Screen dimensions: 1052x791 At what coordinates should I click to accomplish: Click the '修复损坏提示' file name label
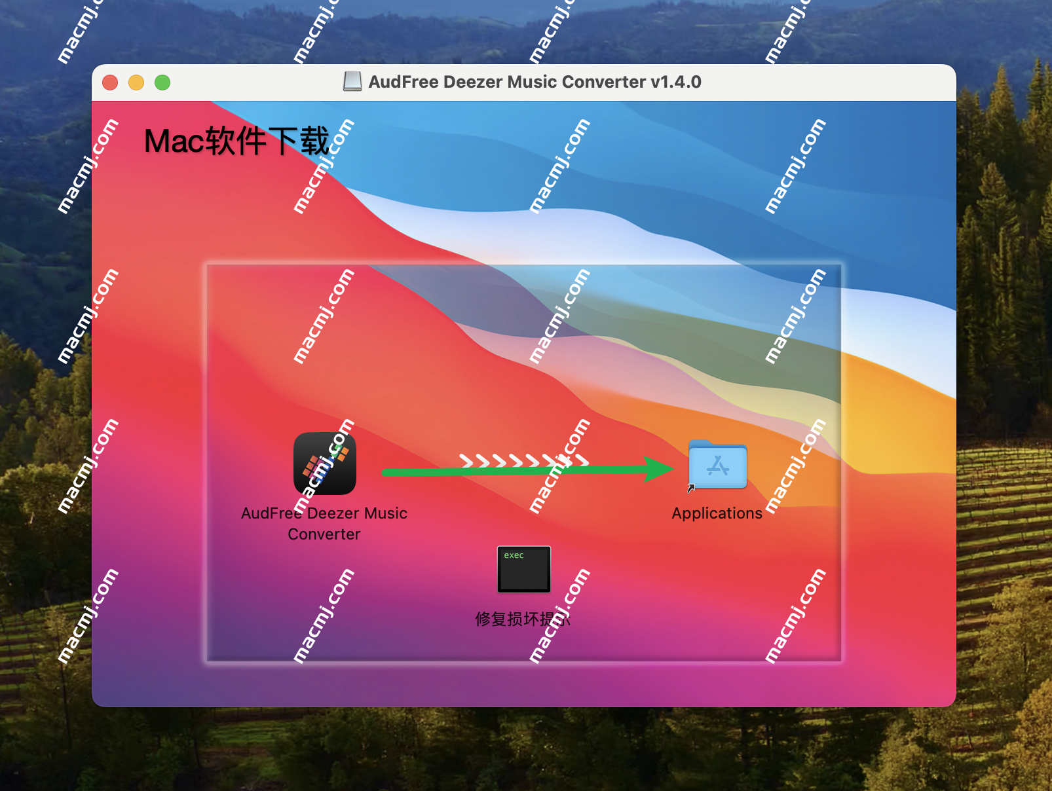[523, 619]
